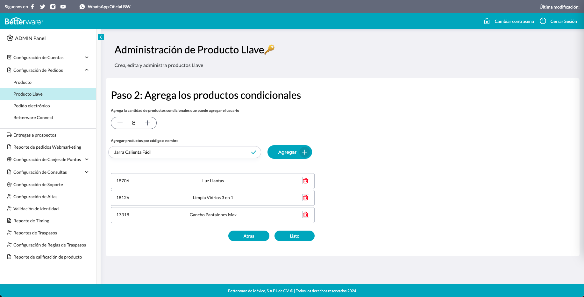Image resolution: width=584 pixels, height=297 pixels.
Task: Expand Configuración de Canjes de Puntos
Action: click(87, 159)
